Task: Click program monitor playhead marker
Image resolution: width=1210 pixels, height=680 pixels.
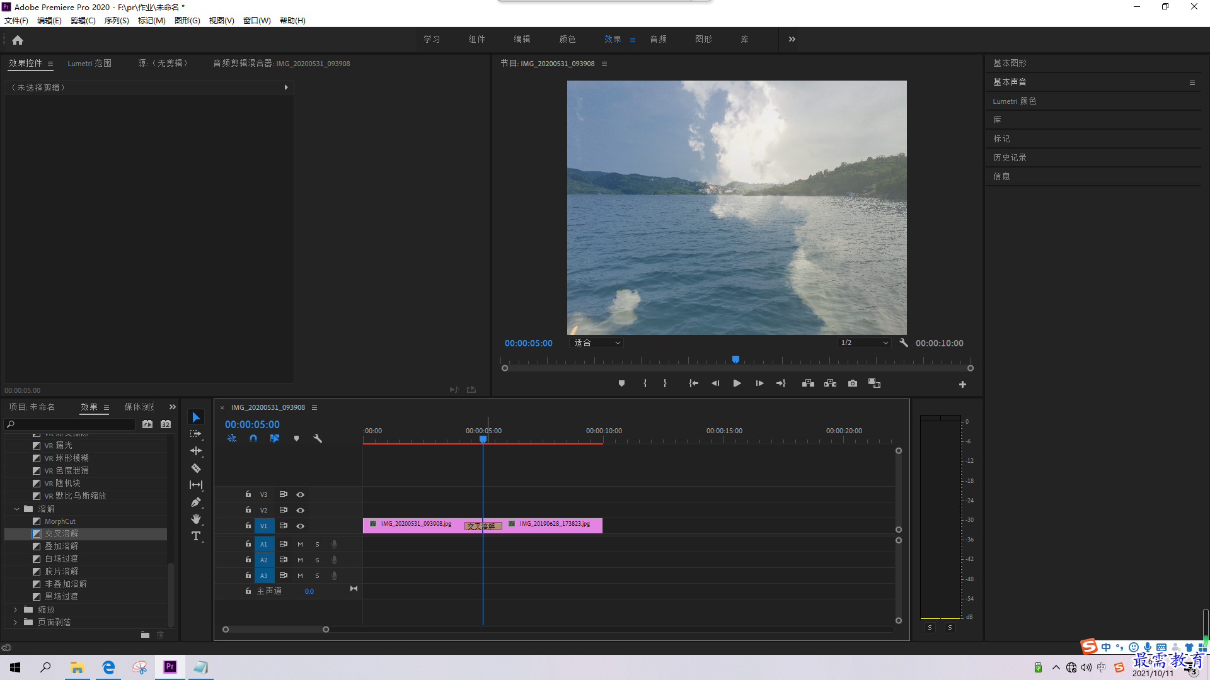Action: pyautogui.click(x=735, y=360)
